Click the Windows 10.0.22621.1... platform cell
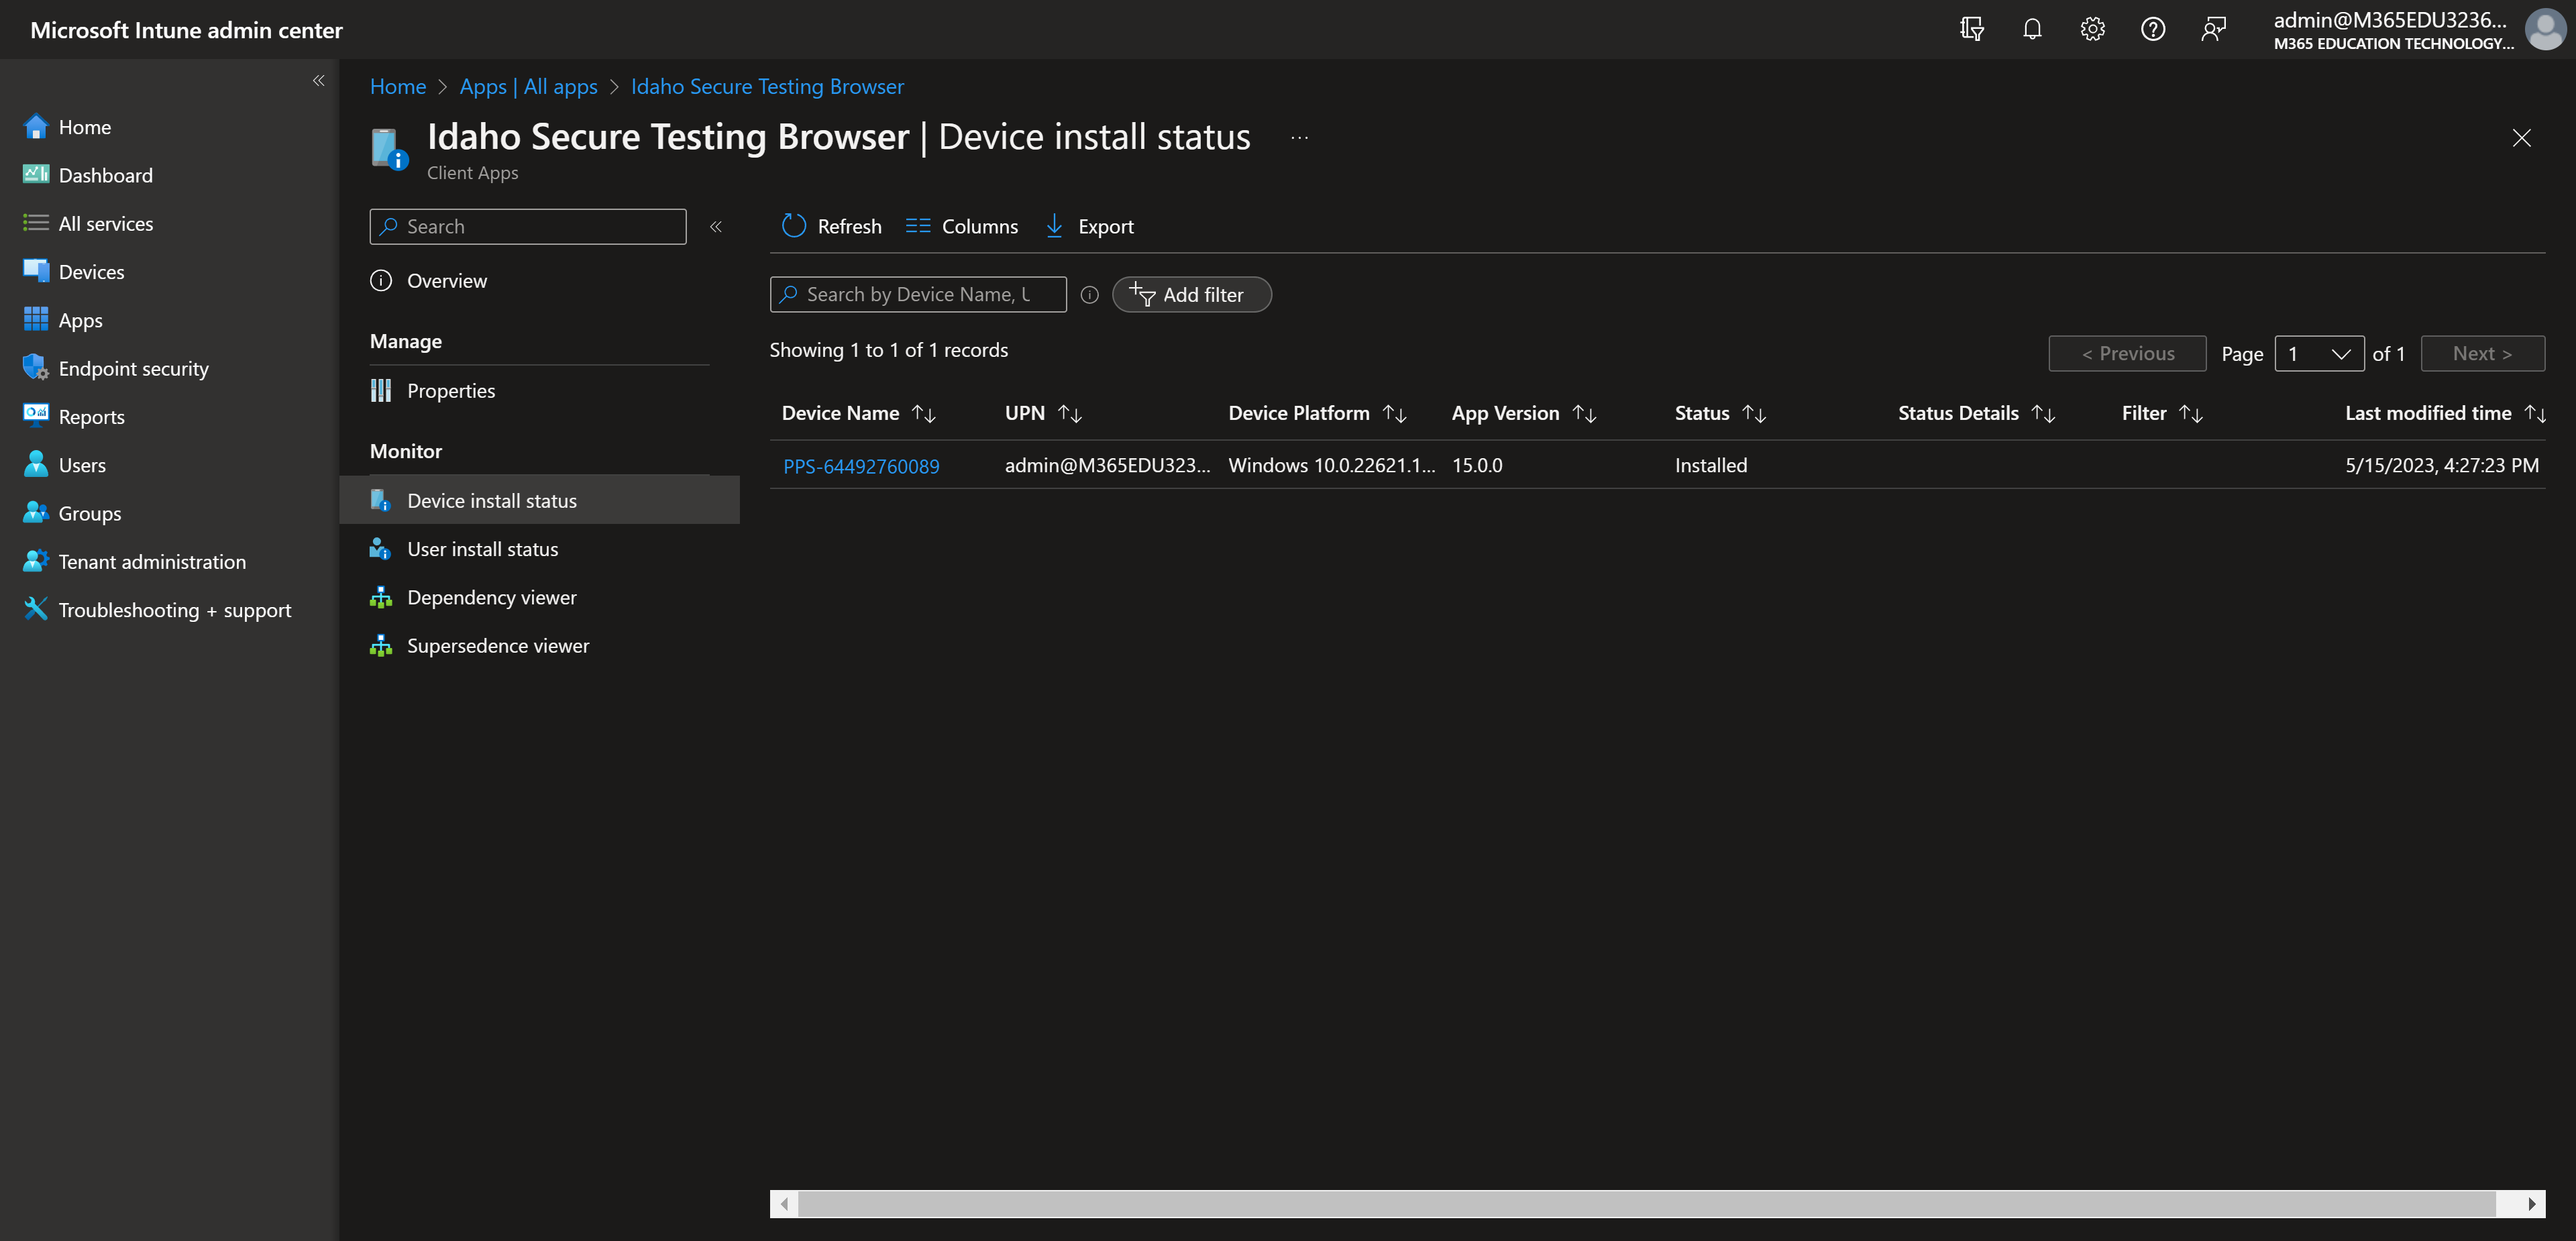 (1331, 465)
